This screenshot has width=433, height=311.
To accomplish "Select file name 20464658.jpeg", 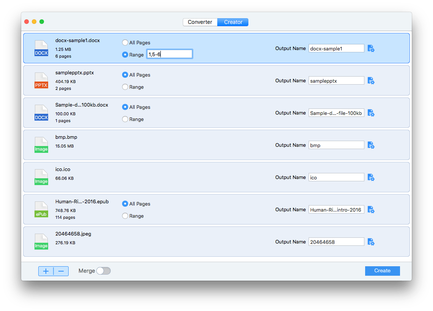I will [73, 234].
